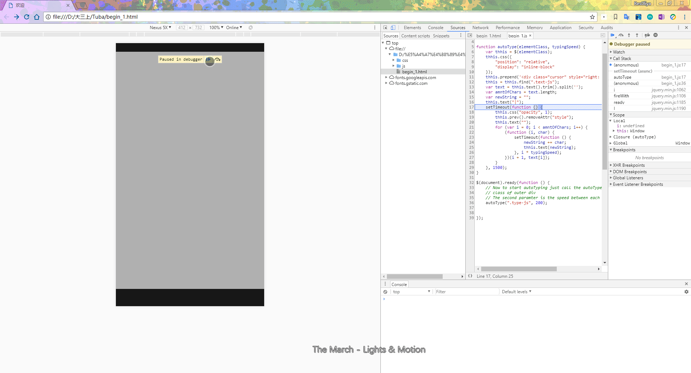This screenshot has width=691, height=373.
Task: Hide the sources navigator pane
Action: 470,36
